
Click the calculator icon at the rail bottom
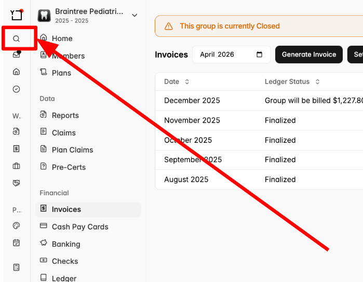[16, 267]
